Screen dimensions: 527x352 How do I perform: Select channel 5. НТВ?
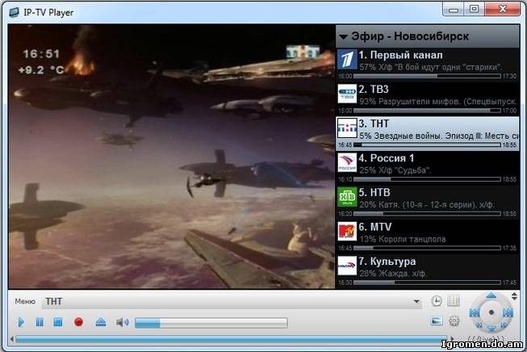pos(428,203)
